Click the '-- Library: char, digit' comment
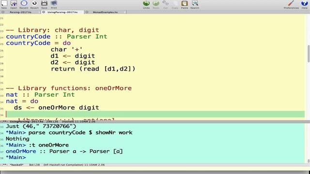Viewport: 310px width, 174px height. [x=52, y=30]
